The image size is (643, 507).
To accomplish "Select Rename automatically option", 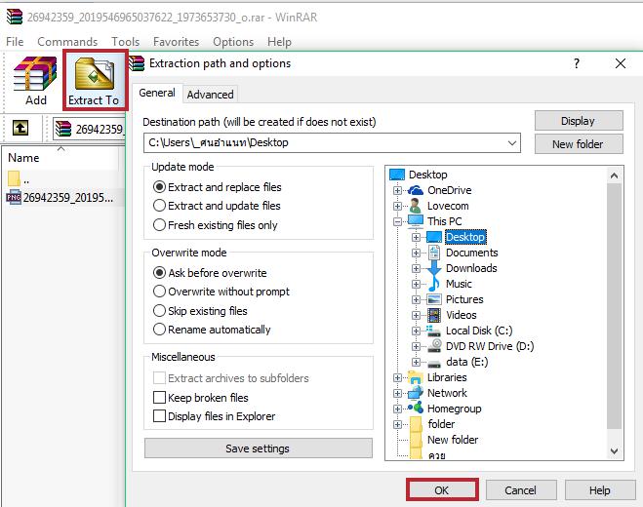I will 159,330.
